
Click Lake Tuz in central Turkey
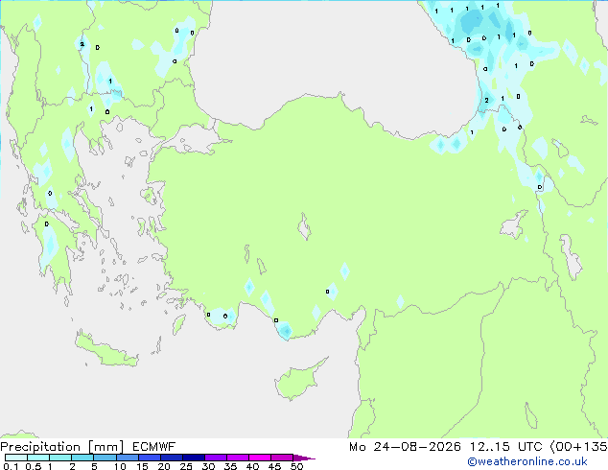304,226
